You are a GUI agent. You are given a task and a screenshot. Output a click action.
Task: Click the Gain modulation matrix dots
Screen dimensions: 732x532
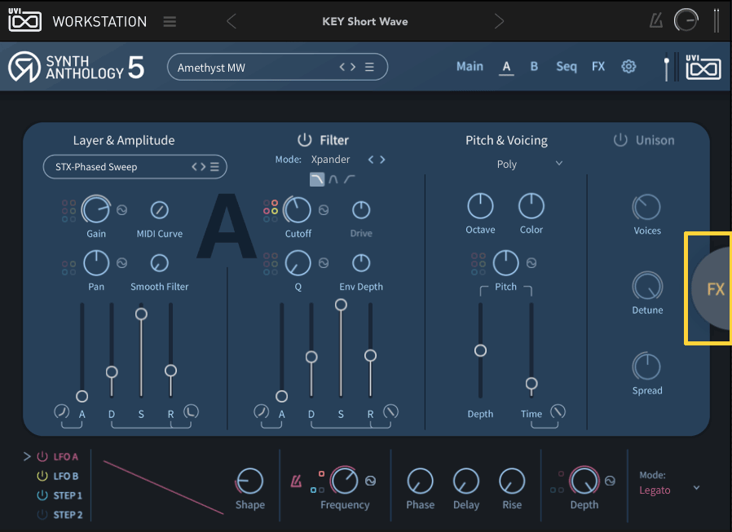[68, 211]
